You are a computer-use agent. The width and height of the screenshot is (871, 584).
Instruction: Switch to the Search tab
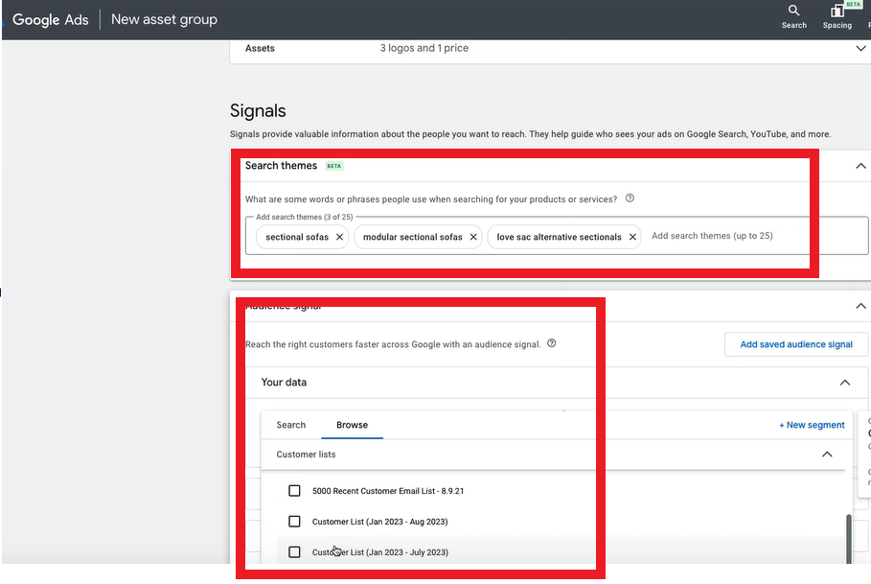pos(291,425)
